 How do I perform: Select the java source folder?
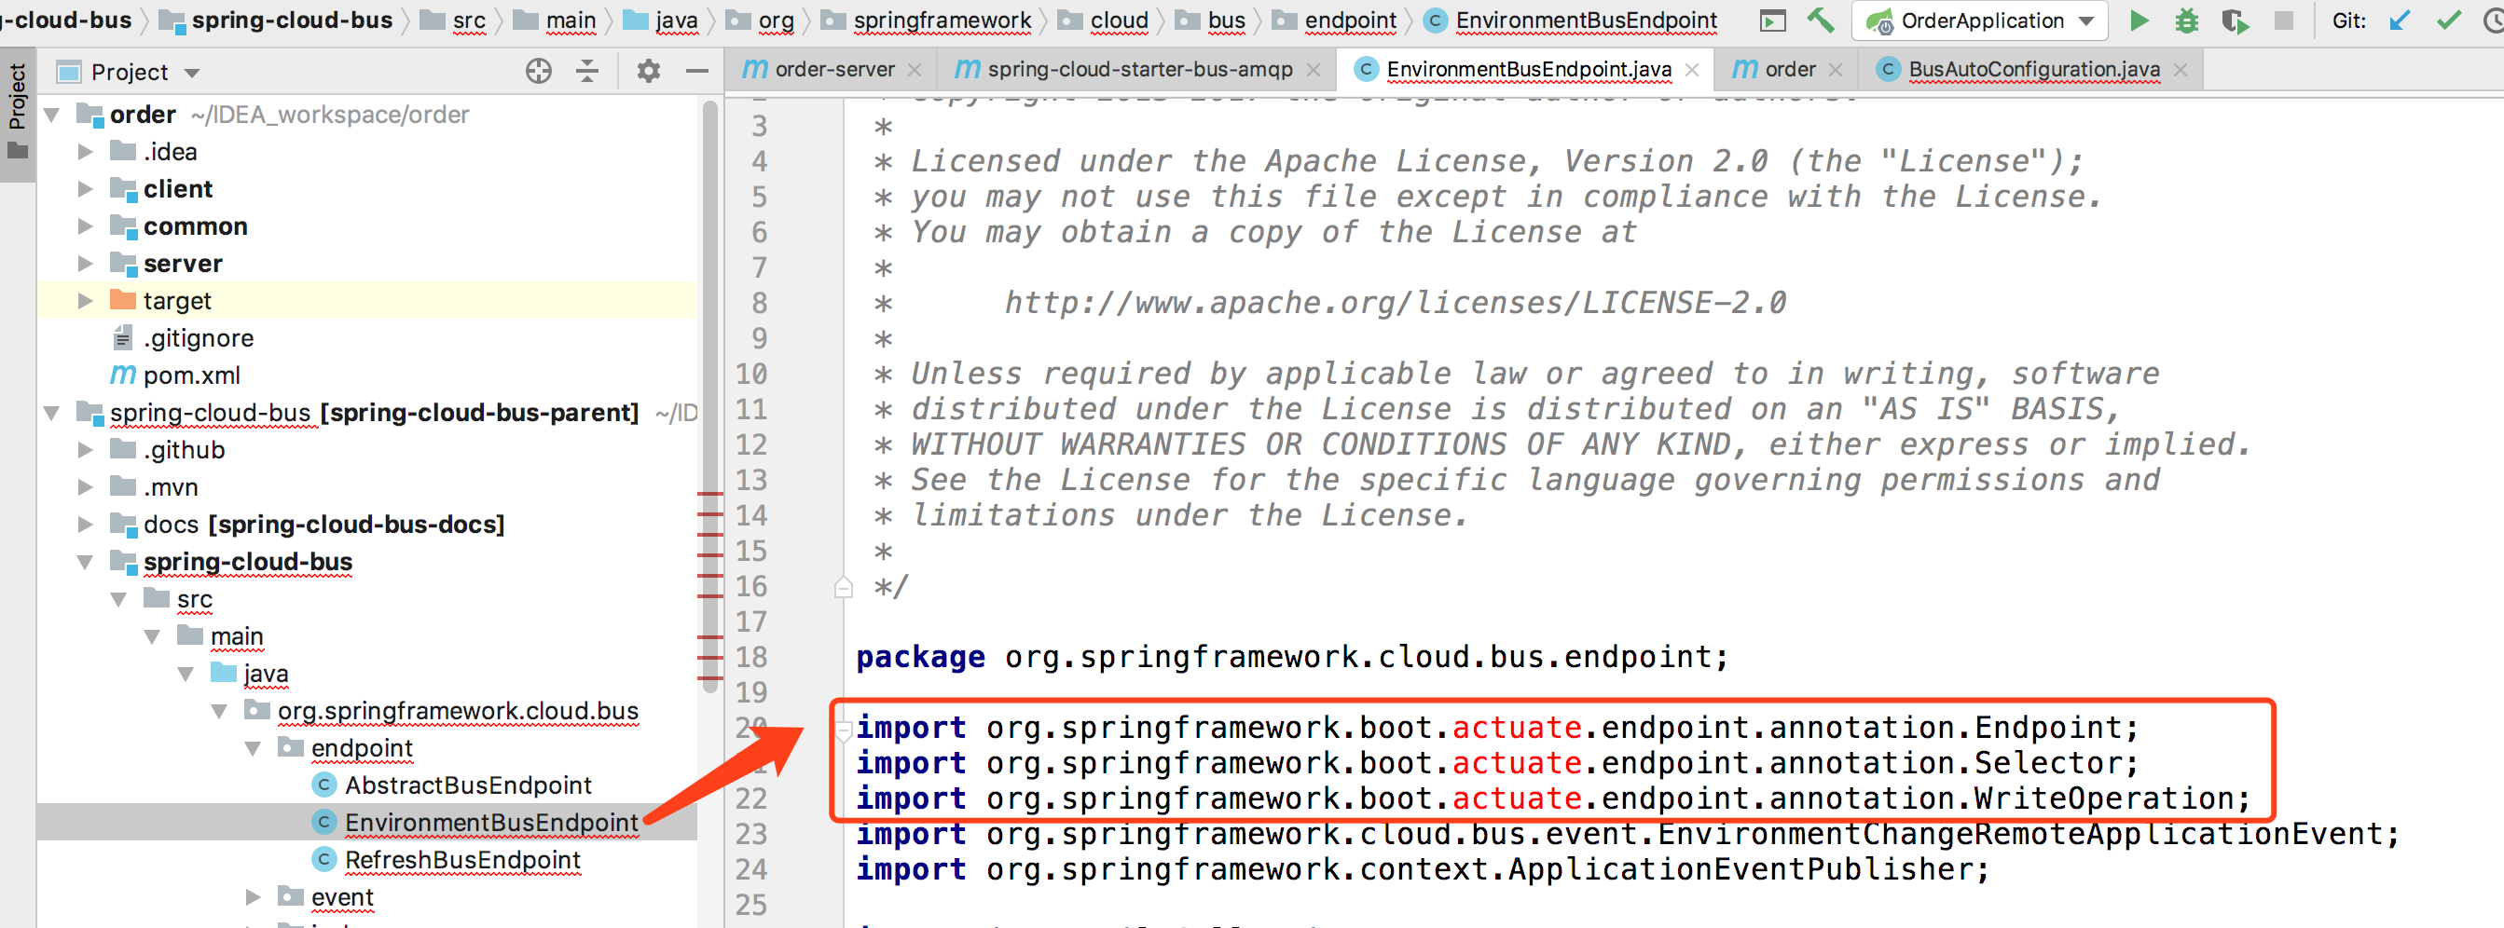(266, 674)
